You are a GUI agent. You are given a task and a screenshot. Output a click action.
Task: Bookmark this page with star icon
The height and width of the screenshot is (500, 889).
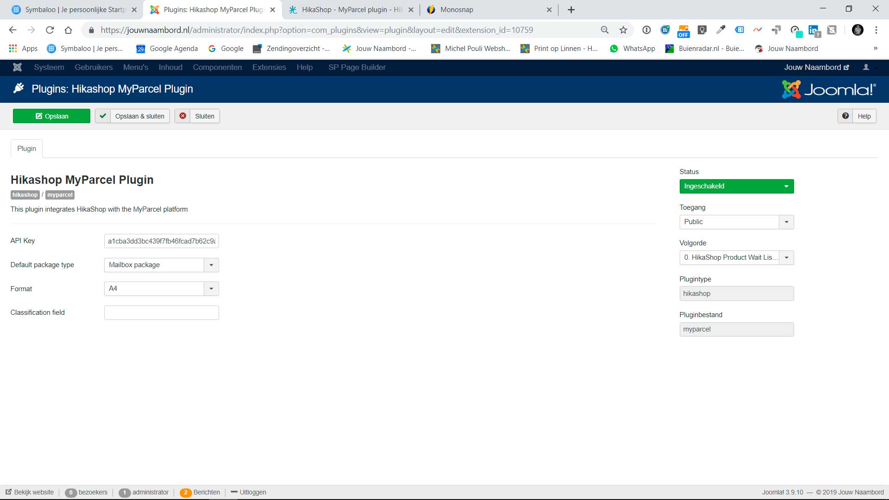click(623, 30)
